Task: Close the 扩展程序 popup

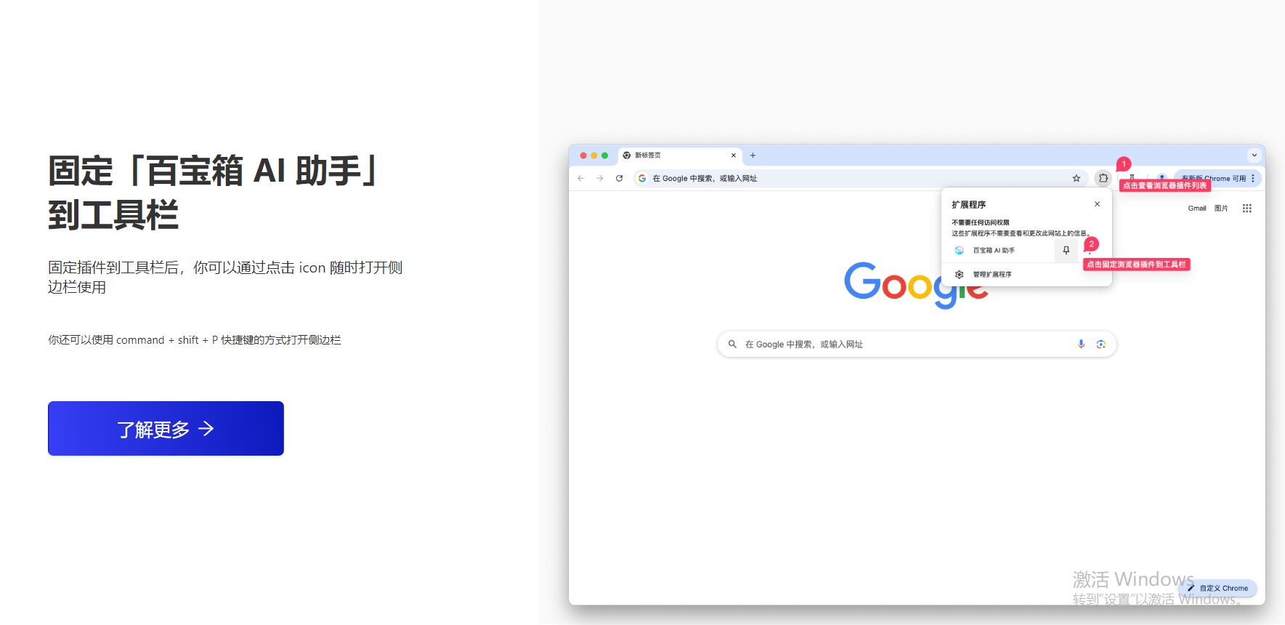Action: coord(1097,204)
